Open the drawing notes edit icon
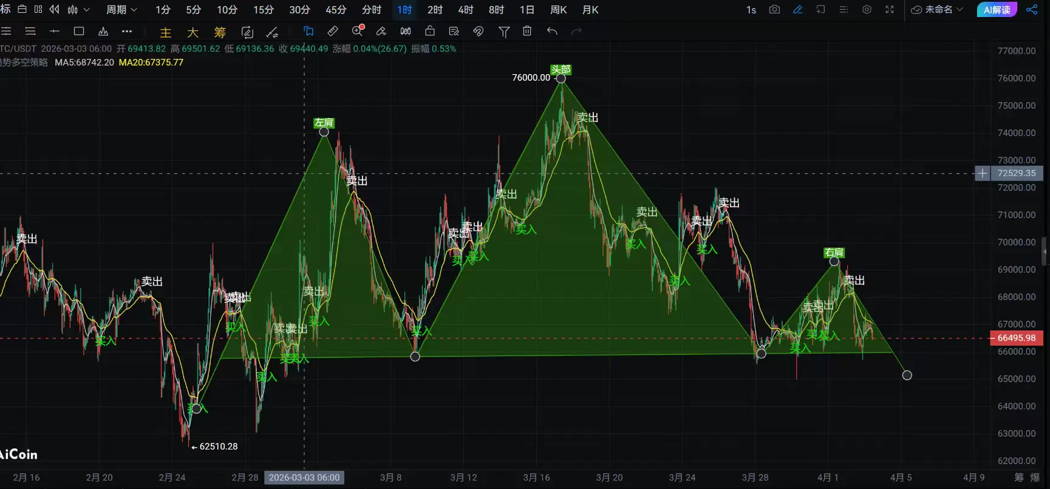Viewport: 1050px width, 489px height. coord(454,32)
